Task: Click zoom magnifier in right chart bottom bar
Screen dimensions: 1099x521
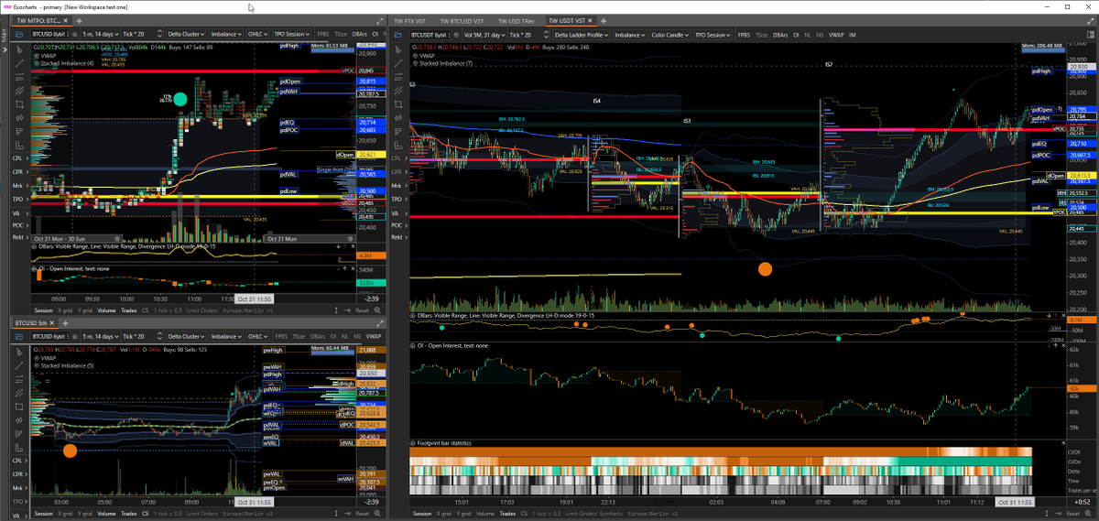Action: (x=1088, y=513)
